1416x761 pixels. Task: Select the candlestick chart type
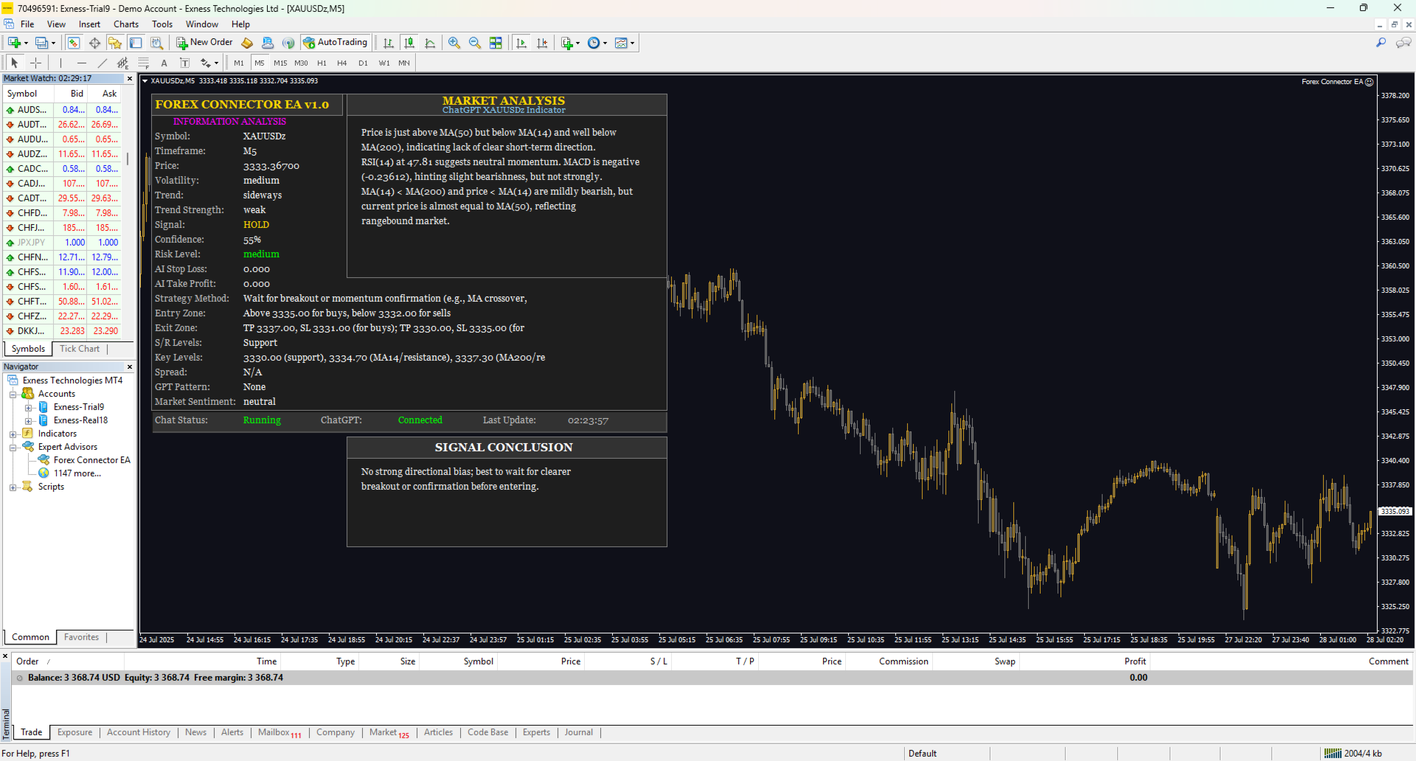[409, 43]
